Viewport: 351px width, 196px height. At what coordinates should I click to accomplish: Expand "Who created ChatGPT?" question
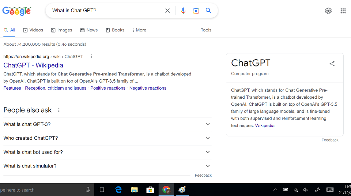pos(208,138)
